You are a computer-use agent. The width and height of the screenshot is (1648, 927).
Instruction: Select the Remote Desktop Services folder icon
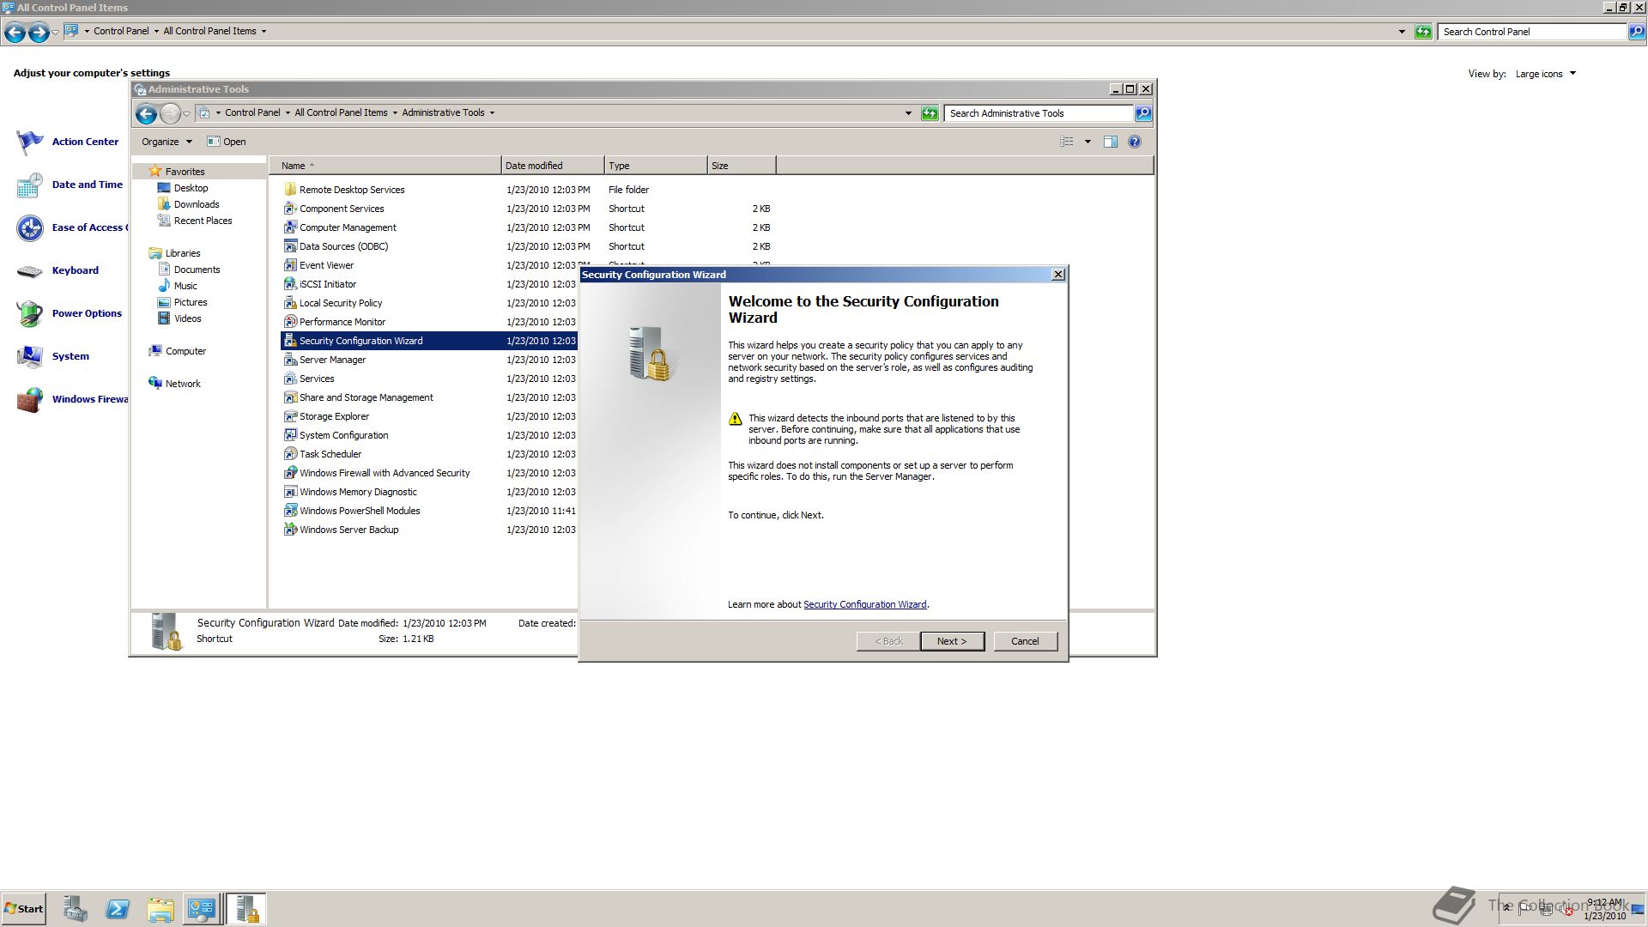pos(290,190)
